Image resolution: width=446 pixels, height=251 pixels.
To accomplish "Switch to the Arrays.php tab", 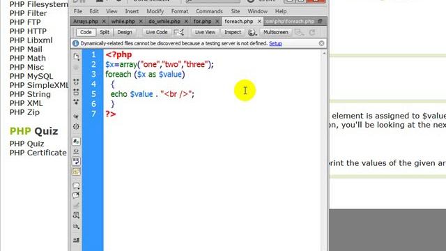I will [x=86, y=22].
